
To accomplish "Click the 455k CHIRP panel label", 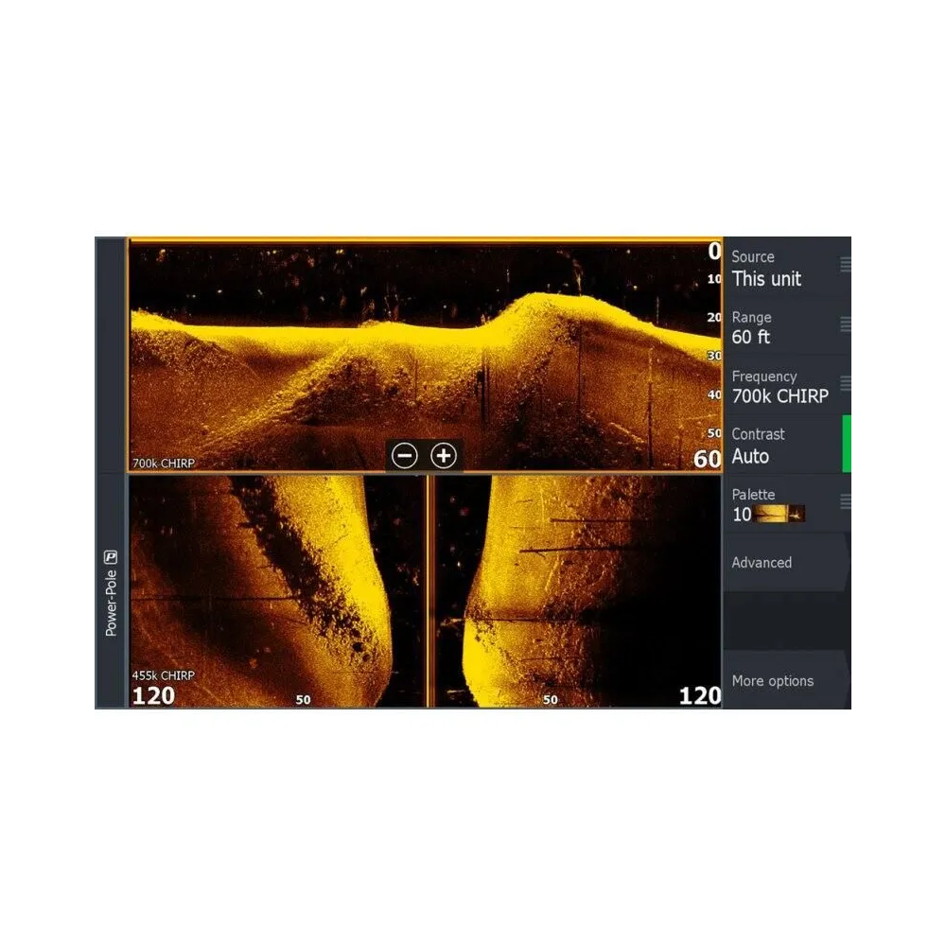I will pos(163,675).
